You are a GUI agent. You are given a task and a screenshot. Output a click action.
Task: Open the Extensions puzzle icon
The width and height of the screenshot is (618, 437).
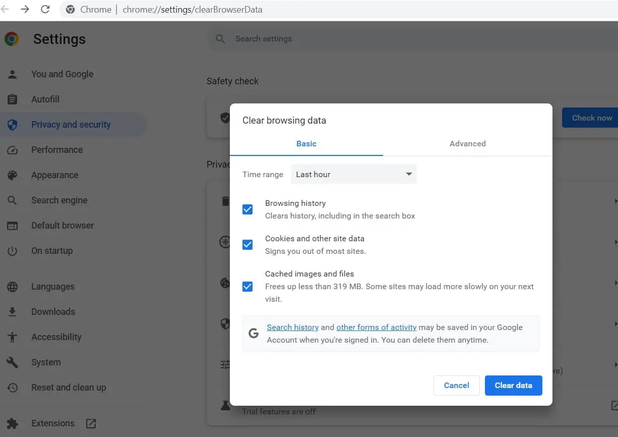click(12, 423)
